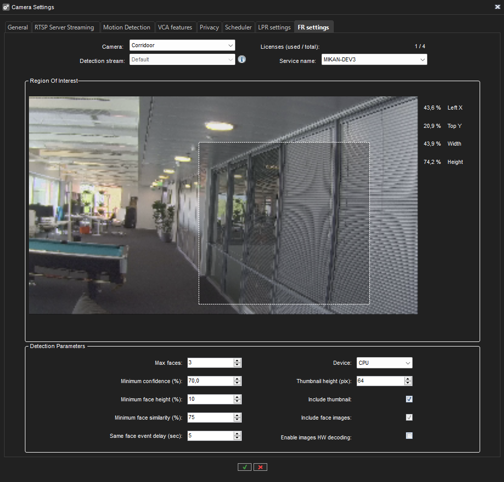Open the Camera dropdown showing Corridoor
The height and width of the screenshot is (482, 504).
(182, 45)
